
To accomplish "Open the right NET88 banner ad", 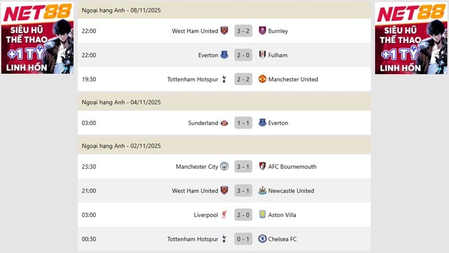I will click(411, 38).
